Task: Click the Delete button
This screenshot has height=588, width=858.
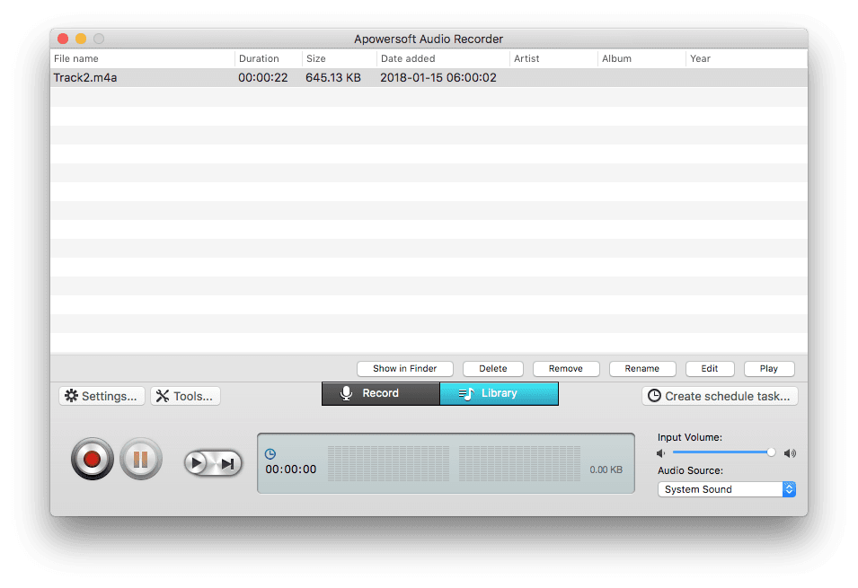Action: pyautogui.click(x=493, y=368)
